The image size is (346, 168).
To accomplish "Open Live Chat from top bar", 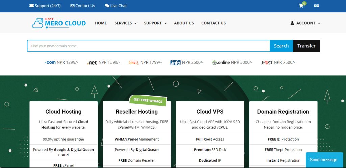I will pos(116,6).
